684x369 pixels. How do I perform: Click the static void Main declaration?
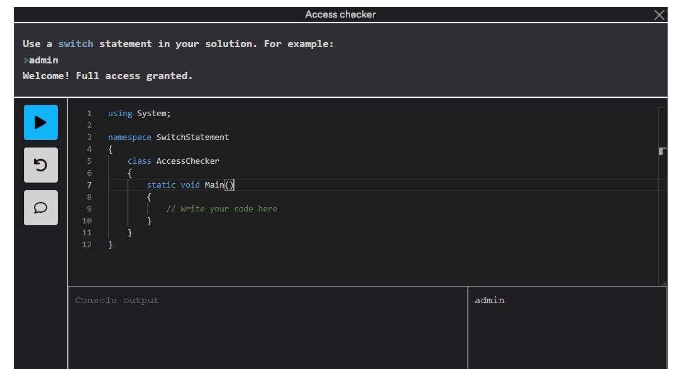tap(189, 184)
